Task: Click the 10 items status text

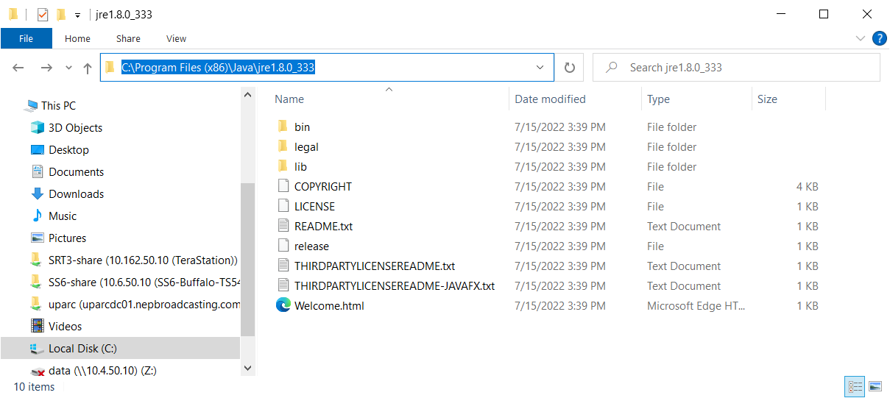Action: coord(34,386)
